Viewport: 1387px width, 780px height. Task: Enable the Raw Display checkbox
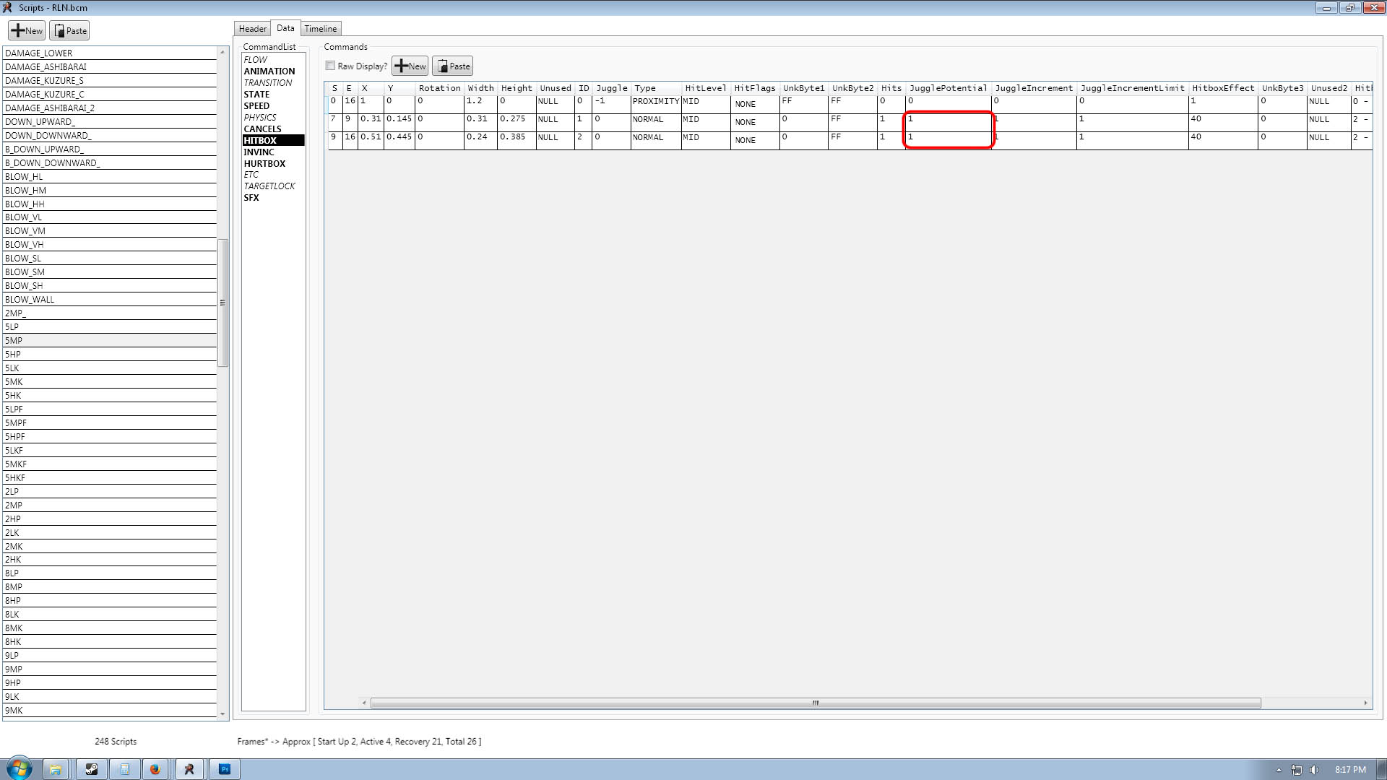click(x=331, y=66)
